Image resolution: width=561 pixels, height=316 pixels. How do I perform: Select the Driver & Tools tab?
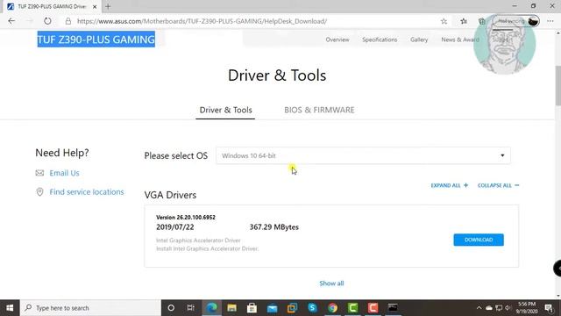tap(225, 110)
